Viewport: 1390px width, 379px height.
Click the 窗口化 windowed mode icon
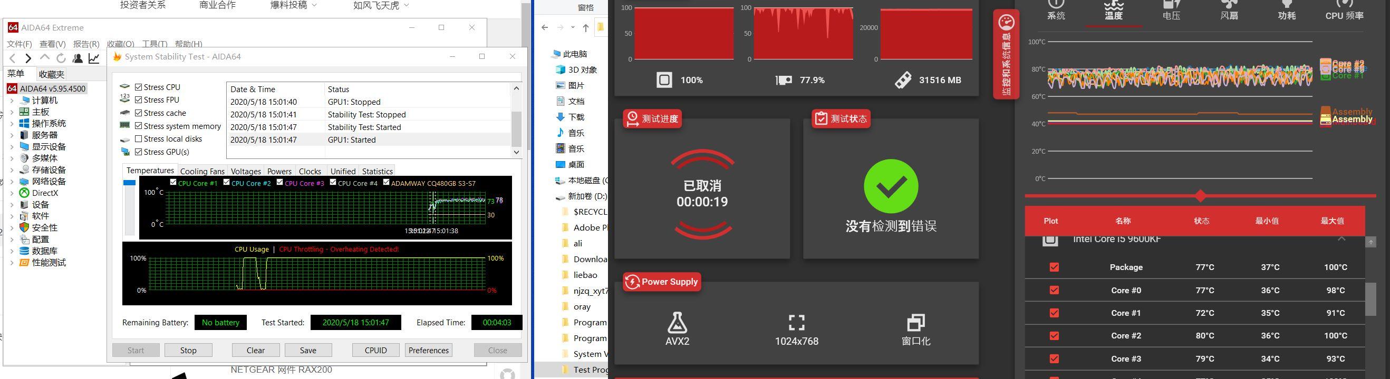click(916, 323)
